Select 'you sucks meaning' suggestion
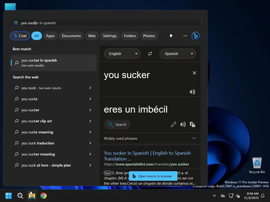Viewport: 270px width, 202px height. [x=54, y=132]
